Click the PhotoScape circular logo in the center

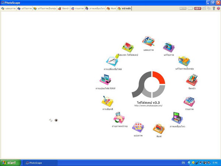pyautogui.click(x=148, y=84)
